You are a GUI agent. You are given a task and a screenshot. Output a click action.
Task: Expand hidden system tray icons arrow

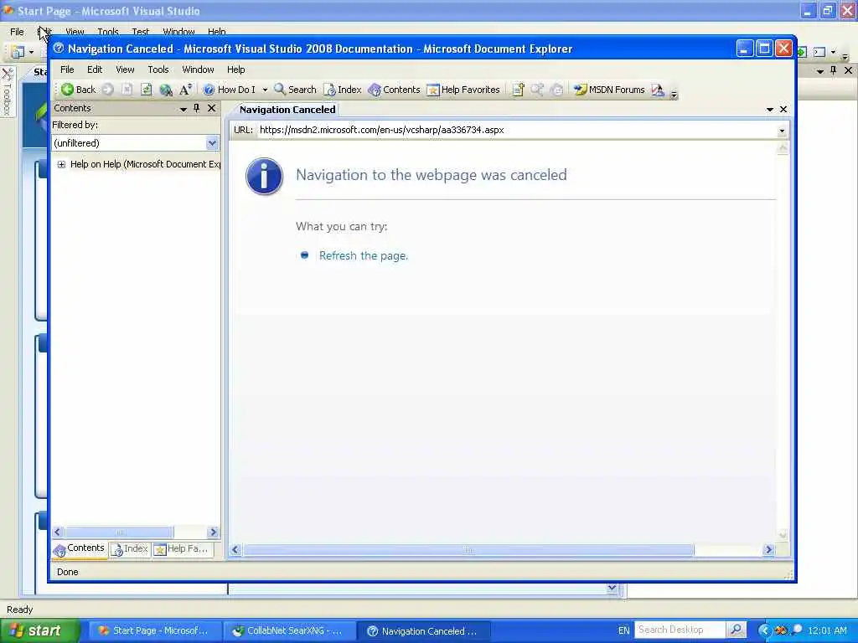[764, 630]
